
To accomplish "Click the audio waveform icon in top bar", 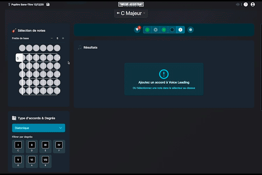I will [238, 5].
